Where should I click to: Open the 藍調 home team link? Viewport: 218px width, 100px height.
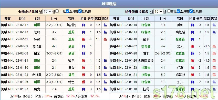coord(146,89)
